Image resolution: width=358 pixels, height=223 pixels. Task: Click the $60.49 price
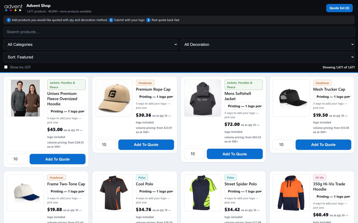pos(321,215)
